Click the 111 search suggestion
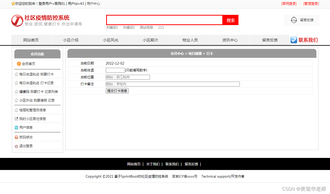Image resolution: width=330 pixels, height=194 pixels. click(161, 27)
